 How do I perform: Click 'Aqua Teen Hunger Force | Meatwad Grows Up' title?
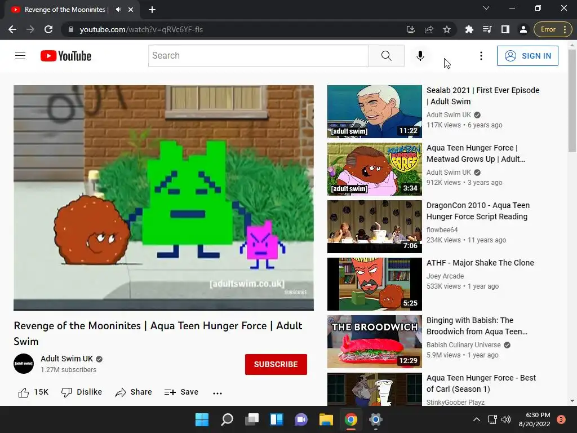(476, 153)
